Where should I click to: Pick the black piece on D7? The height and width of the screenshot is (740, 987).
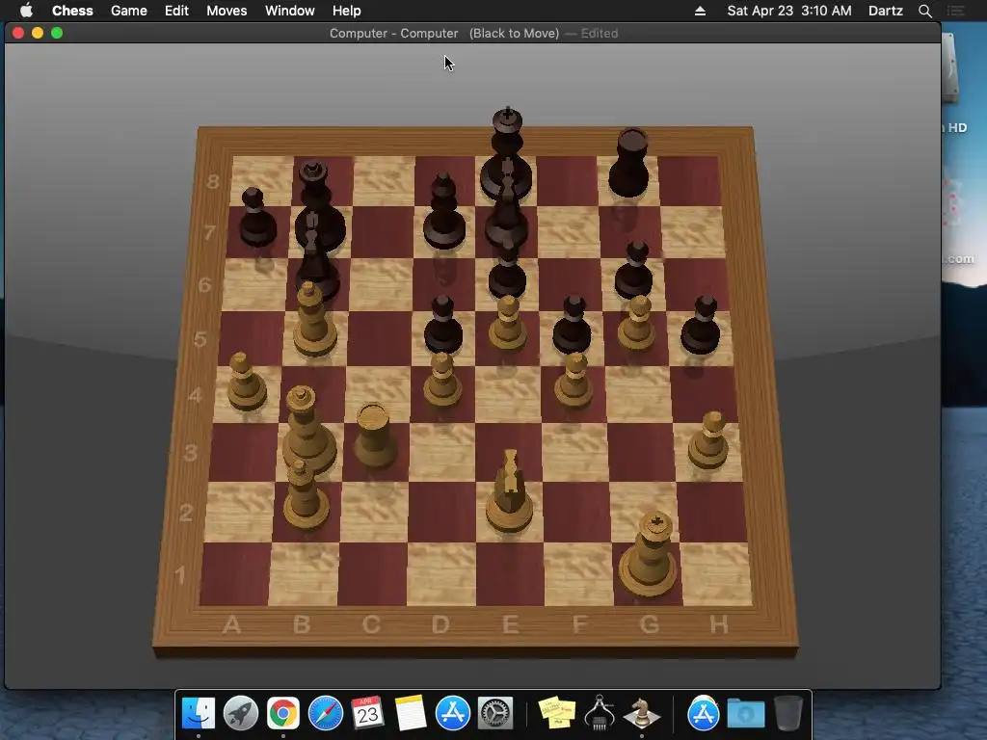[443, 211]
